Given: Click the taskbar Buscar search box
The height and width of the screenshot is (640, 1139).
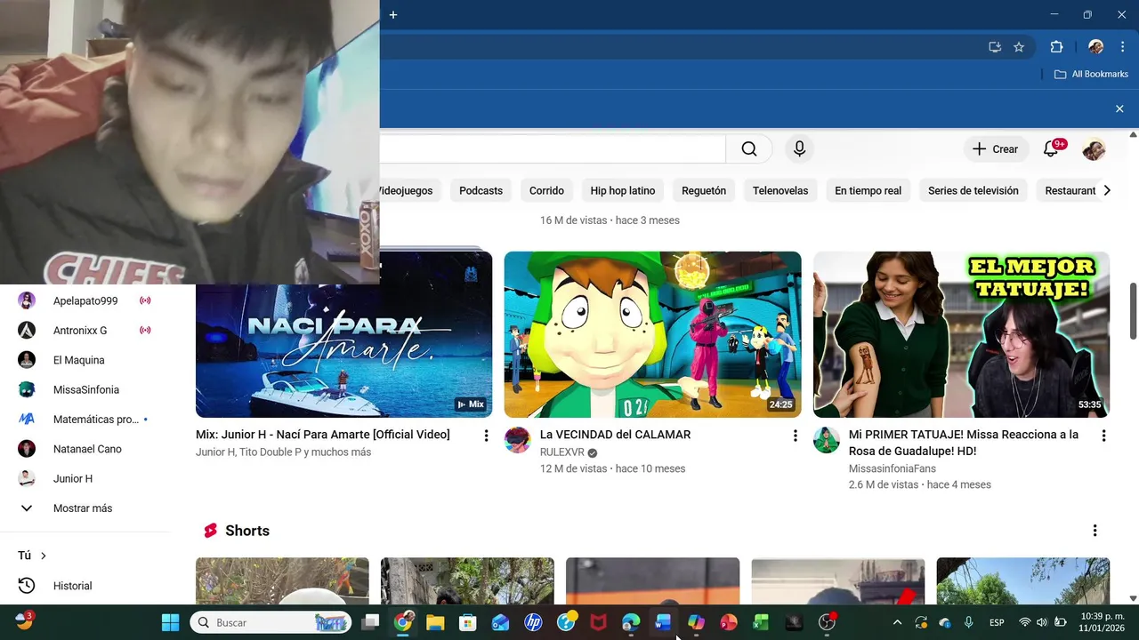Looking at the screenshot, I should 270,622.
